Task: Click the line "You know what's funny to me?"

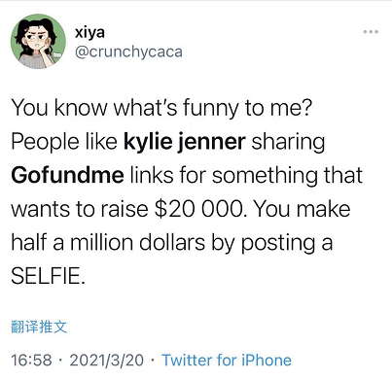Action: coord(161,108)
